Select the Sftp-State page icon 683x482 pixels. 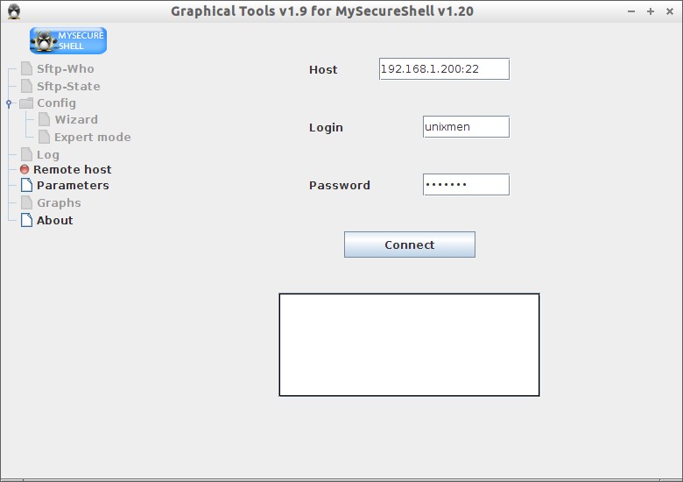point(26,86)
